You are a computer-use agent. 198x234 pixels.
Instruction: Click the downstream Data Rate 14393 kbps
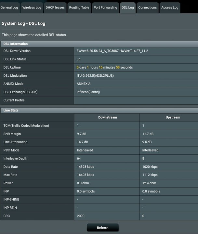tap(86, 167)
